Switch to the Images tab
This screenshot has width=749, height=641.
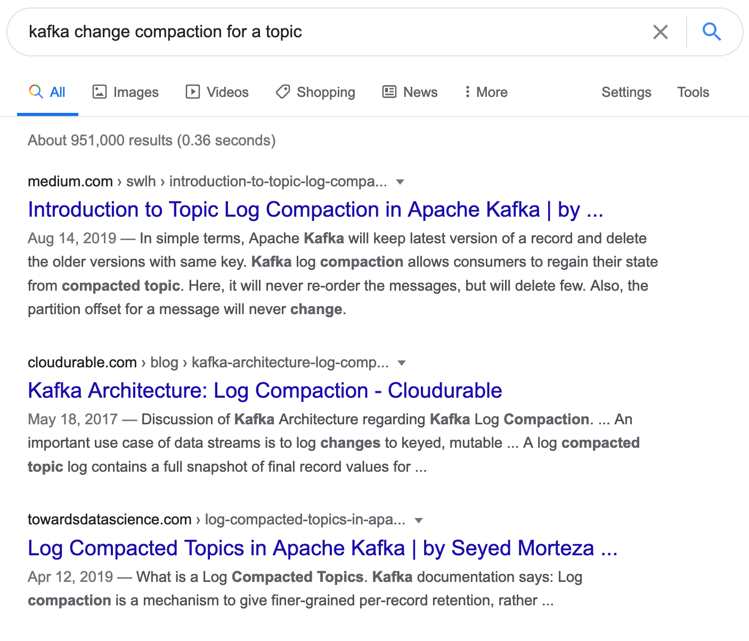click(126, 92)
